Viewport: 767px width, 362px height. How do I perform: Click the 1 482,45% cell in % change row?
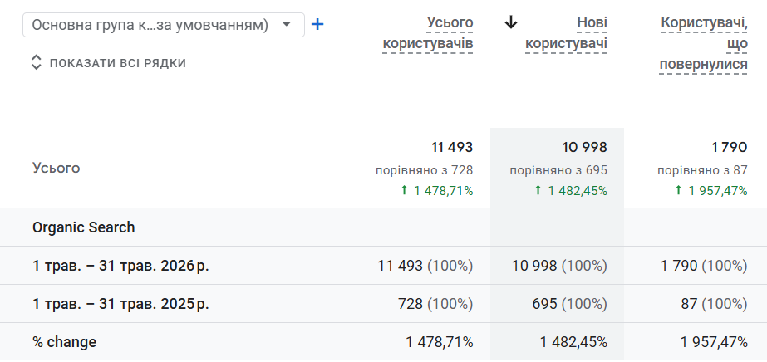[x=573, y=342]
